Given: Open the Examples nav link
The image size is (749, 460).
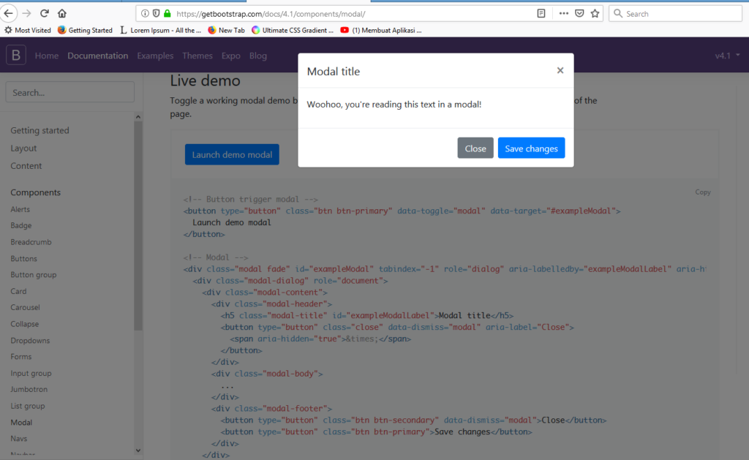Looking at the screenshot, I should tap(155, 56).
